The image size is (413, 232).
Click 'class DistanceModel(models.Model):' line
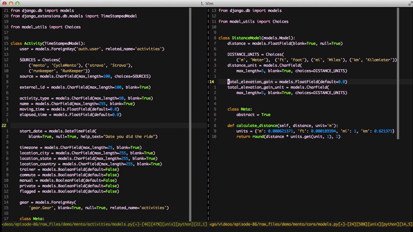pyautogui.click(x=257, y=38)
